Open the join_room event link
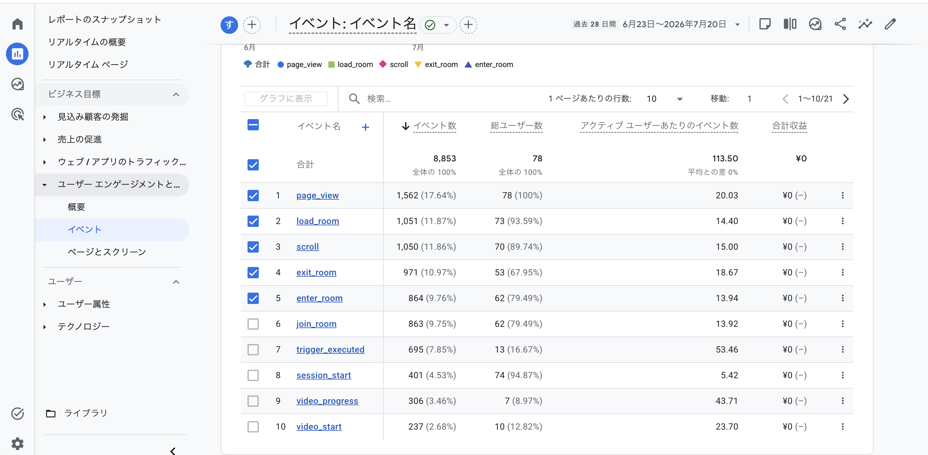The height and width of the screenshot is (455, 928). (316, 324)
